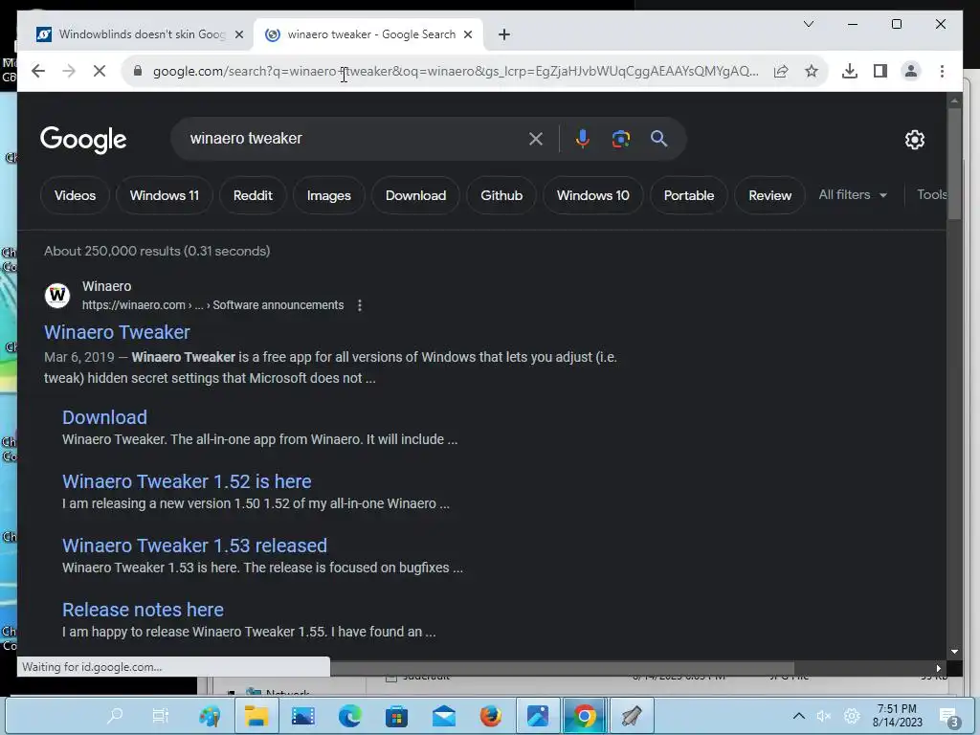Start Google voice search microphone
Viewport: 980px width, 735px height.
(x=583, y=139)
